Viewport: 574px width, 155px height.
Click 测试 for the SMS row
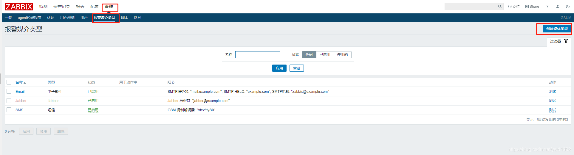(x=553, y=110)
